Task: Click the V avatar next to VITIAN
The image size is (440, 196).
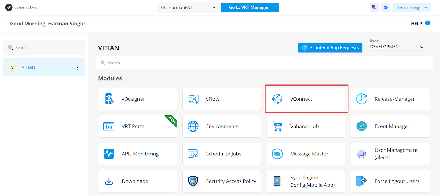Action: [12, 67]
